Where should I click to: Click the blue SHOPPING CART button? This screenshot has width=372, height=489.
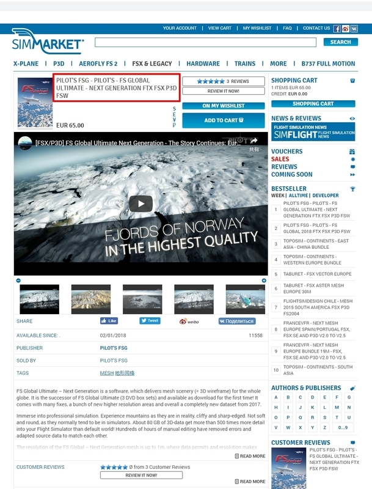(313, 103)
